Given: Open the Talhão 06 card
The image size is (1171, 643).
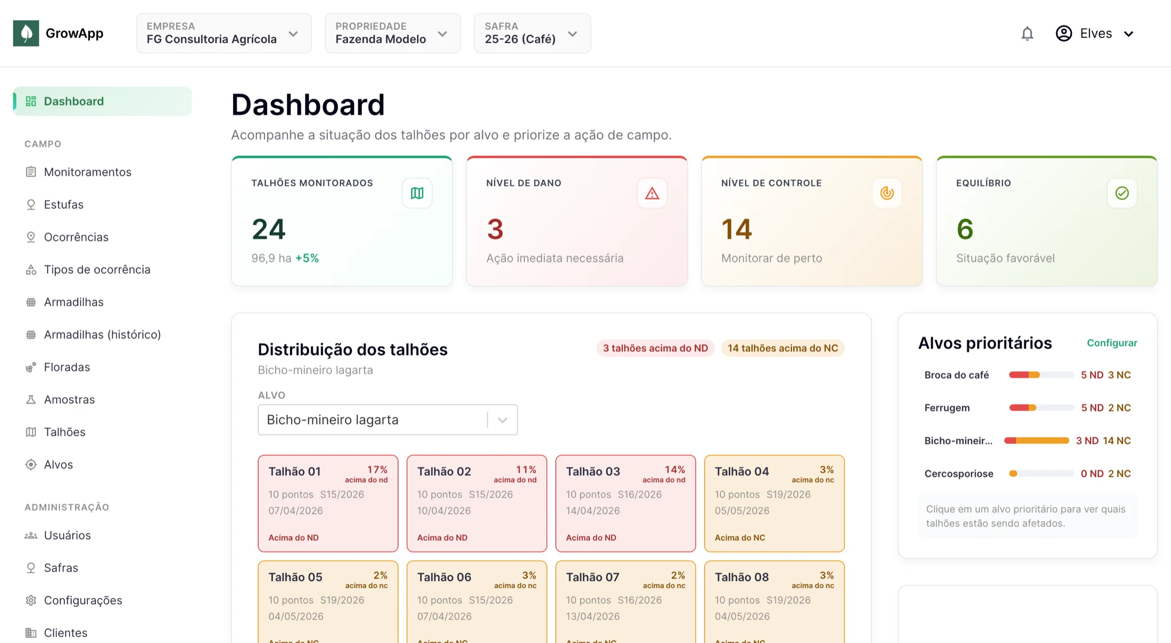Looking at the screenshot, I should [477, 602].
